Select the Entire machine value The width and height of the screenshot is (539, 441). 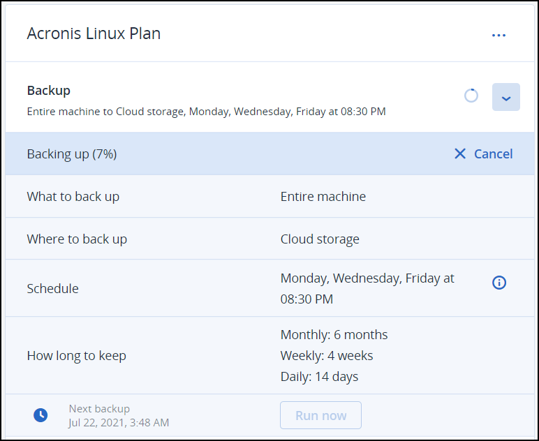click(323, 197)
